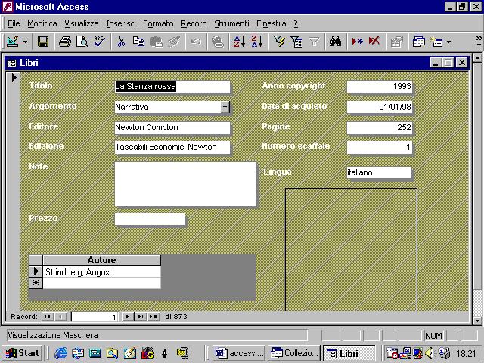The height and width of the screenshot is (363, 484).
Task: Open the Windows Start button
Action: tap(22, 353)
